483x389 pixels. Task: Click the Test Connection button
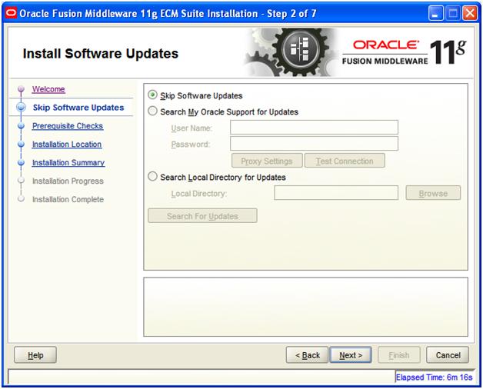345,161
